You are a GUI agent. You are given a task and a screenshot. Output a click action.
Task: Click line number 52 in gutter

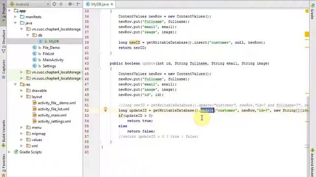(87, 110)
